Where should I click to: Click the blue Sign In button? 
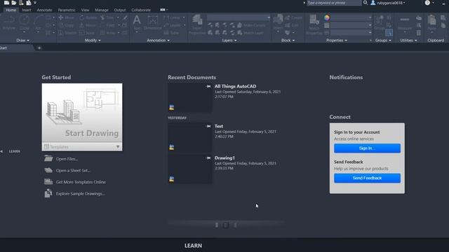pyautogui.click(x=367, y=148)
